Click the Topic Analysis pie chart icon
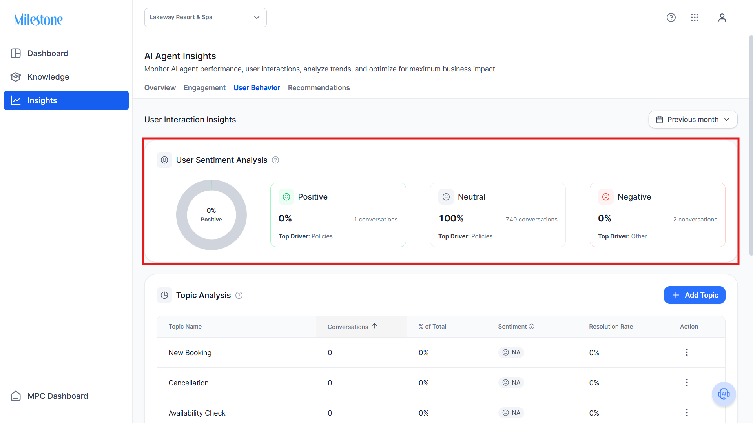The width and height of the screenshot is (753, 423). click(164, 295)
